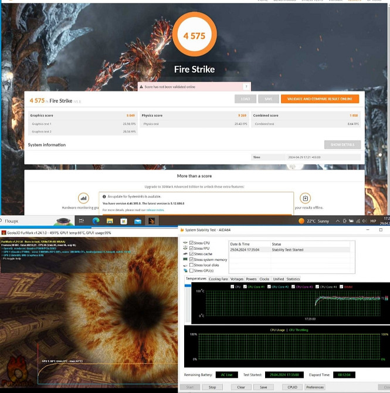Click Validate and Compare Result Online
Screen dimensions: 390x393
click(320, 99)
